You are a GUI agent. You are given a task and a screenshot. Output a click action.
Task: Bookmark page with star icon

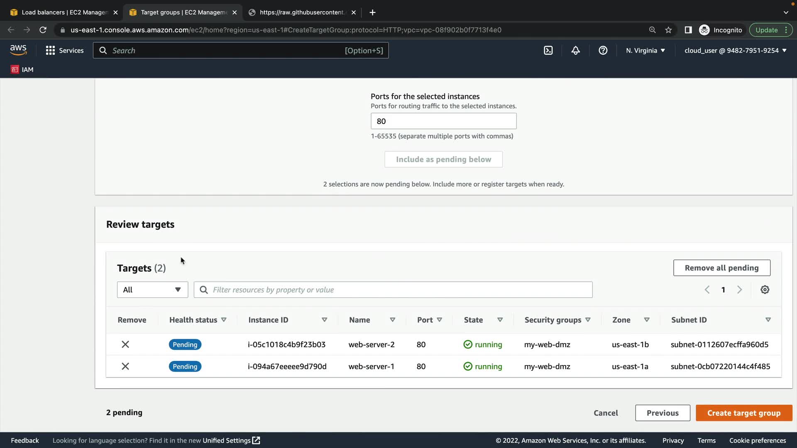click(x=668, y=30)
